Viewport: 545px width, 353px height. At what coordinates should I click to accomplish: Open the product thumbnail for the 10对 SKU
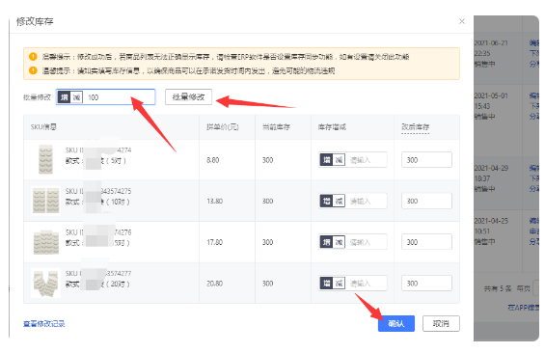pos(45,201)
